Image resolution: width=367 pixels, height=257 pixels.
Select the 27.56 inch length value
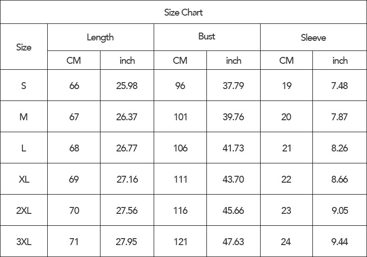(x=127, y=211)
